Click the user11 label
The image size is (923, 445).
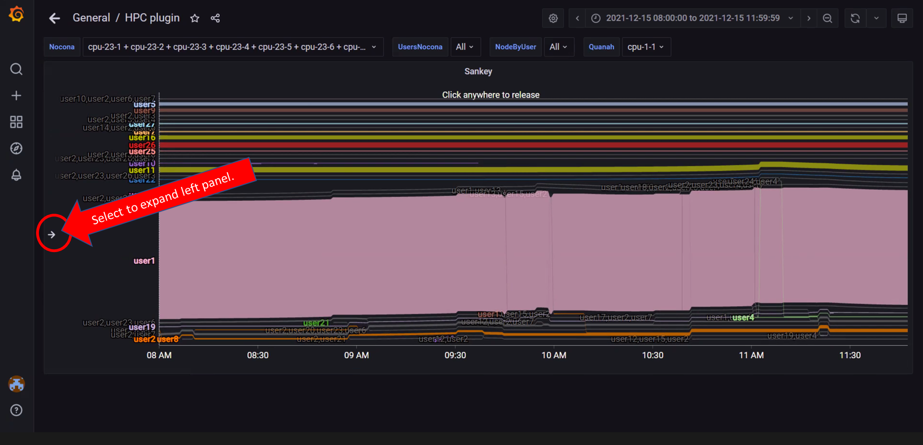pos(142,170)
